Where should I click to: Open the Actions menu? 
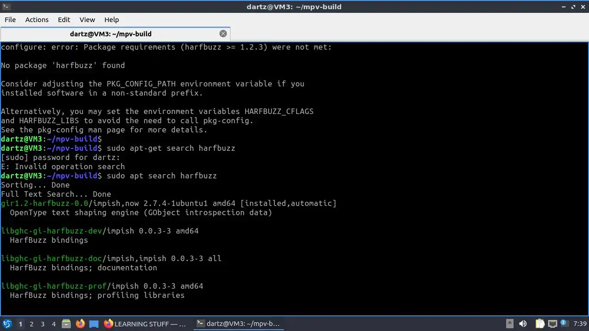[37, 20]
